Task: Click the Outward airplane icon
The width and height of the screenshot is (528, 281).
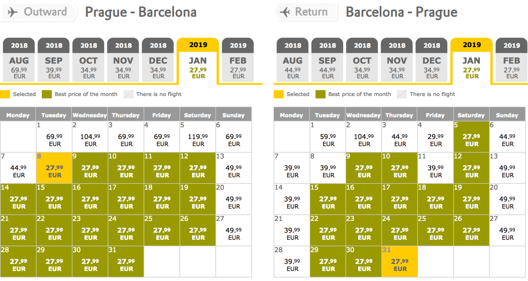Action: tap(13, 12)
